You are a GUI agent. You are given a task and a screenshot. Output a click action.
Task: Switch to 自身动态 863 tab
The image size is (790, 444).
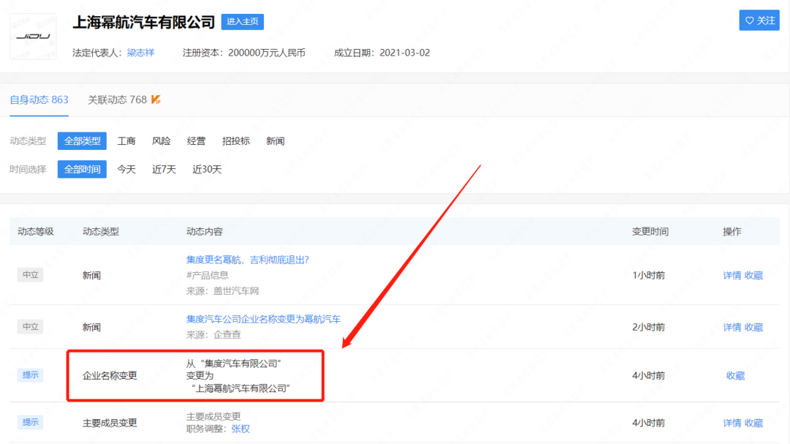pyautogui.click(x=39, y=99)
